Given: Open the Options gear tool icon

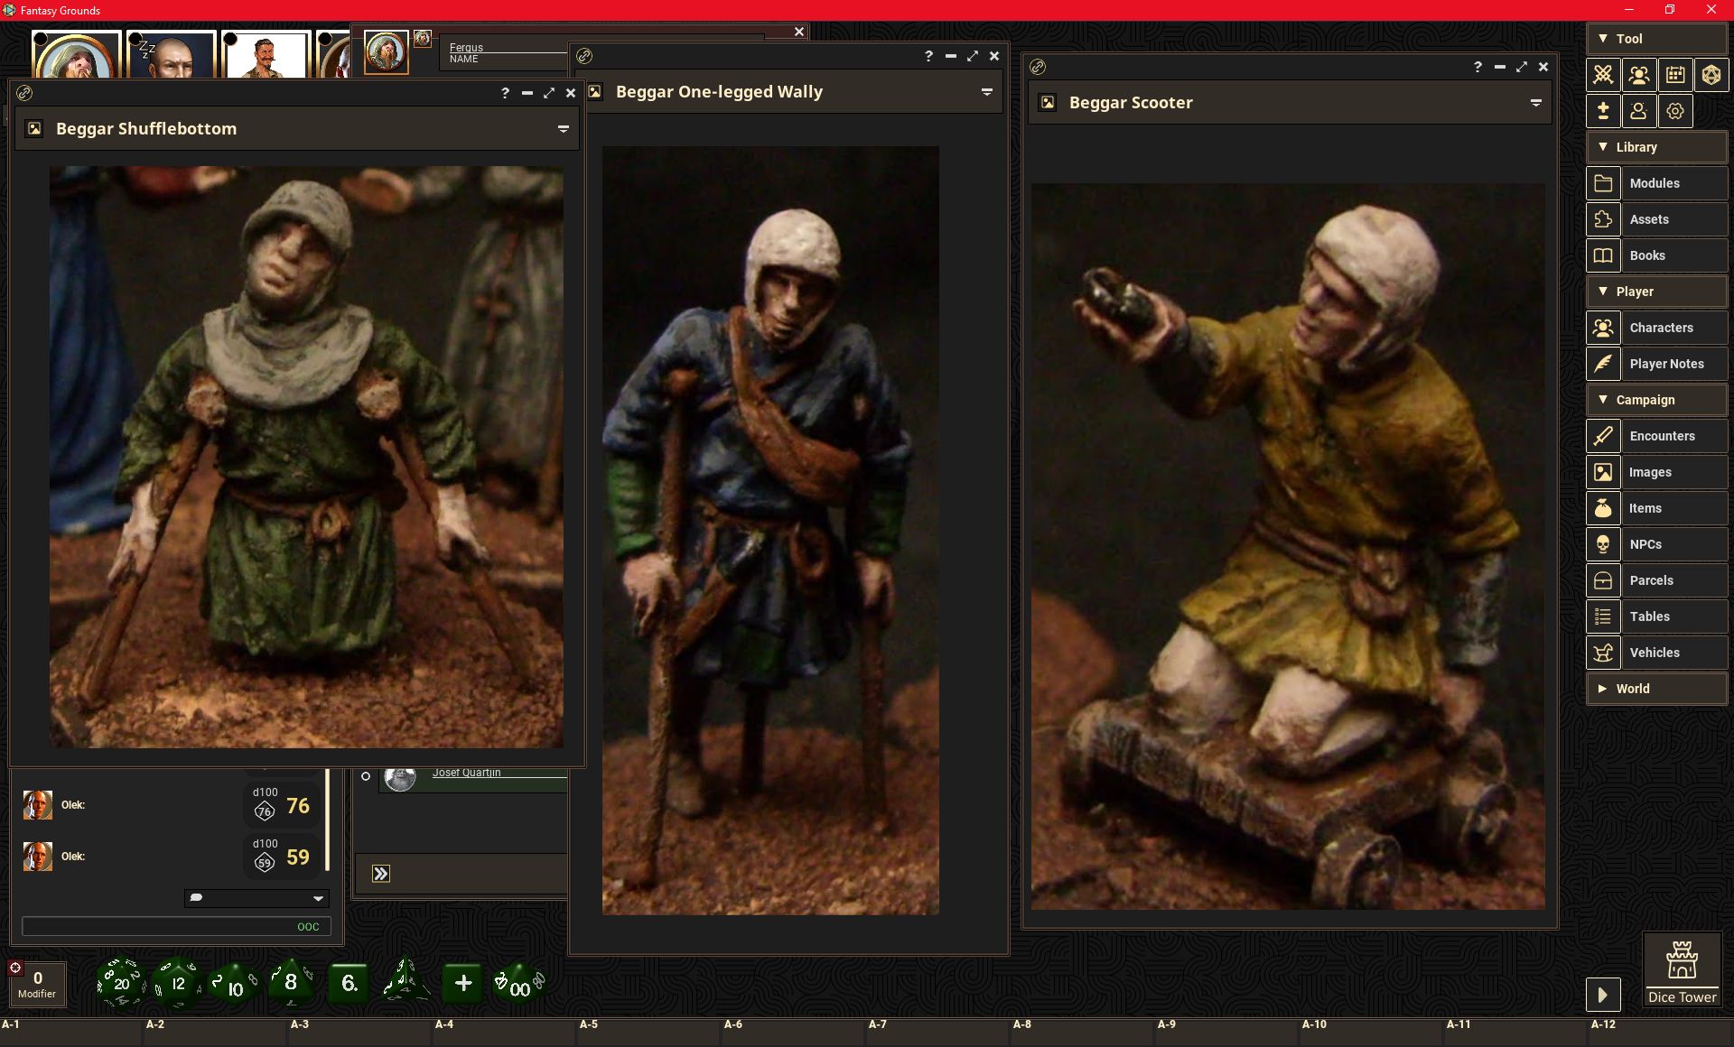Looking at the screenshot, I should pyautogui.click(x=1675, y=111).
